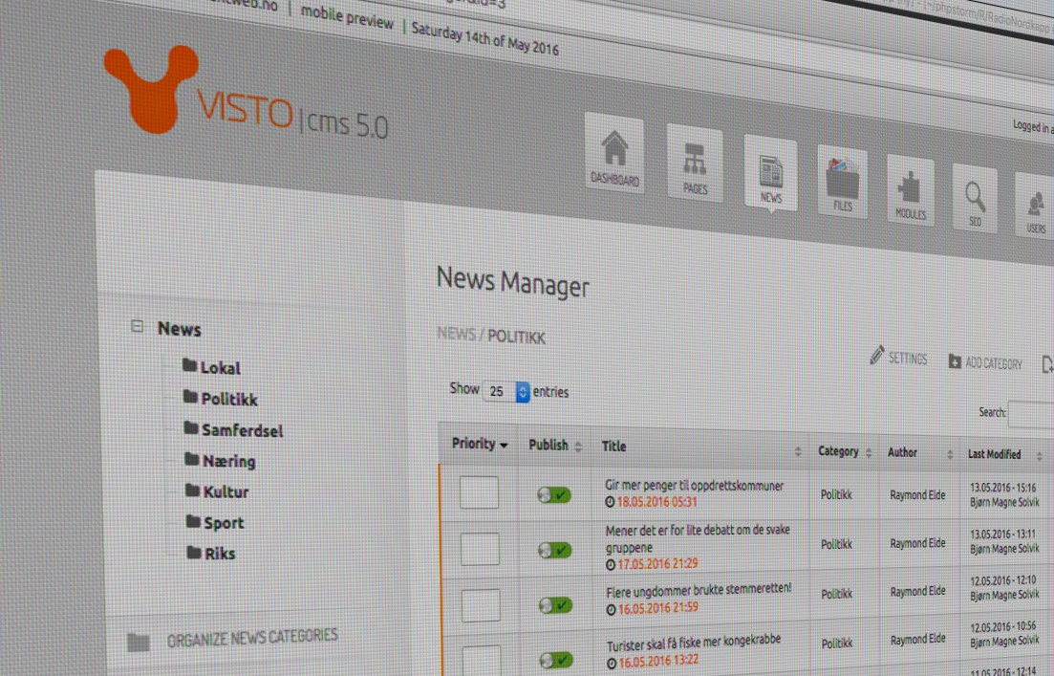Click priority box for 'Turister skal få fiske mer kongekrabbe'

point(482,660)
